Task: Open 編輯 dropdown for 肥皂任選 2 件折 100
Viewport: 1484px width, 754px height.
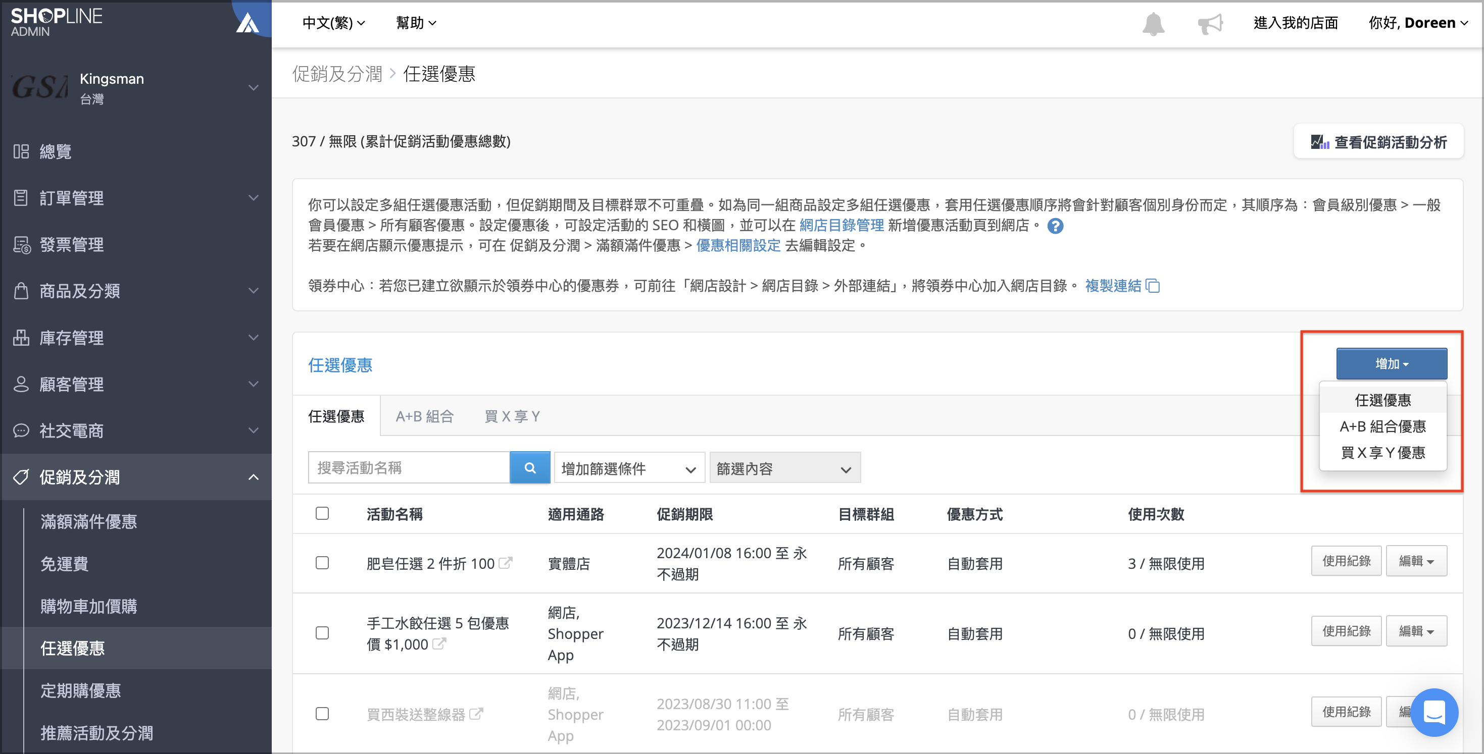Action: point(1416,561)
